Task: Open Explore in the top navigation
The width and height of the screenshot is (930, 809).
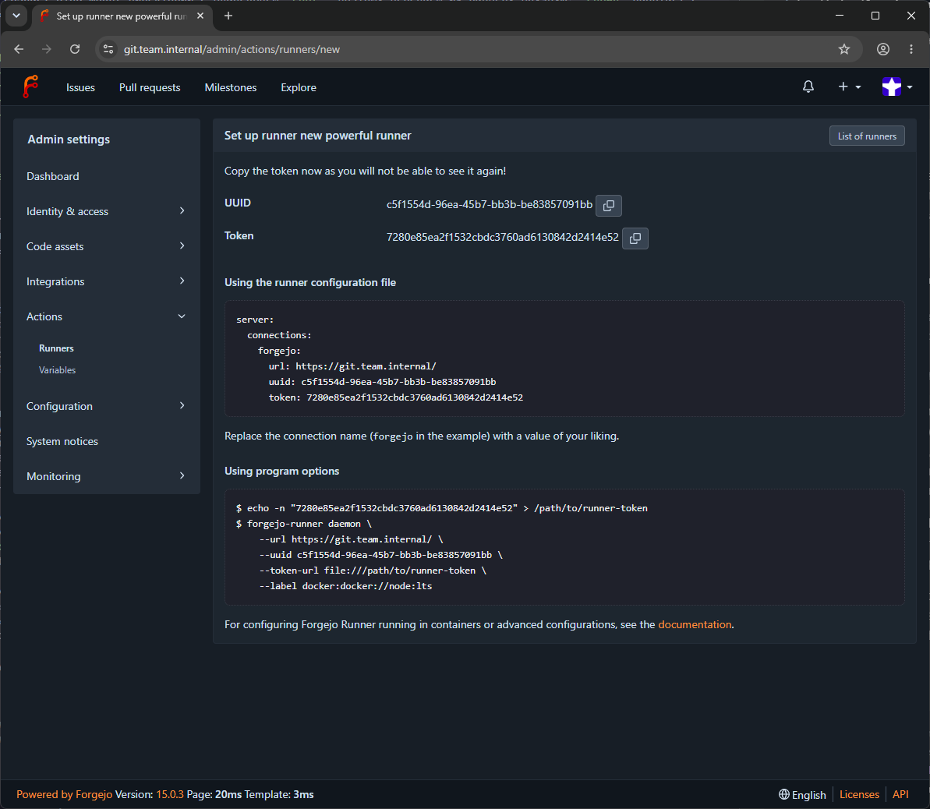Action: pyautogui.click(x=299, y=87)
